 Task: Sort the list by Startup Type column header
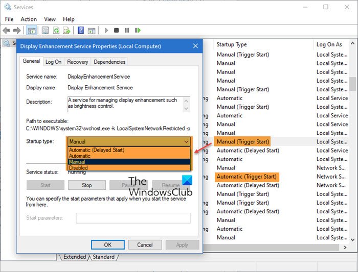tap(232, 44)
